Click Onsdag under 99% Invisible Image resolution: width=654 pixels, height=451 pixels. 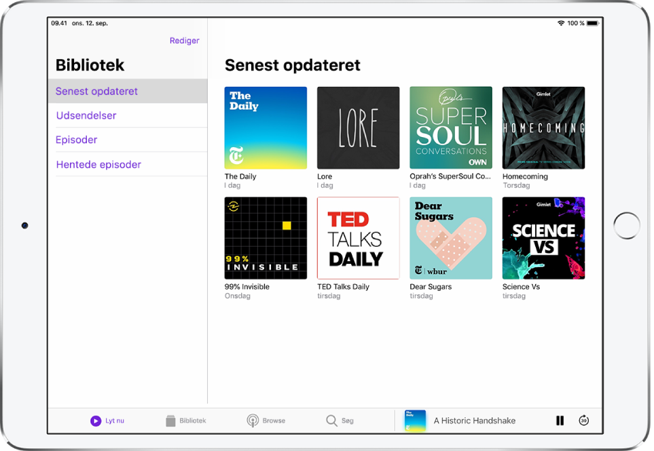[x=237, y=296]
